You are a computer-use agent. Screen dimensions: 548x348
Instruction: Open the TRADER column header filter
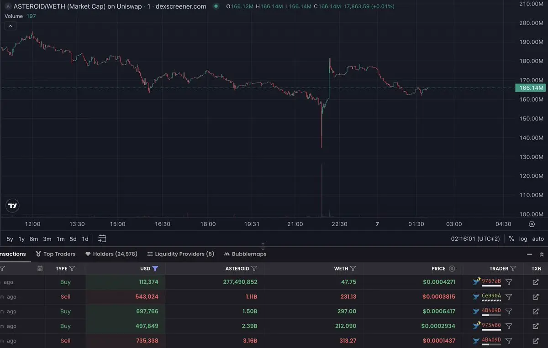(x=513, y=269)
